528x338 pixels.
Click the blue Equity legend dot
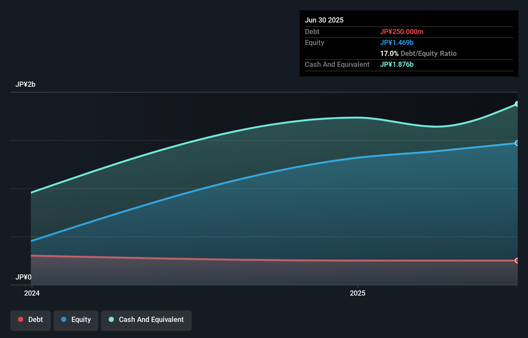point(64,319)
